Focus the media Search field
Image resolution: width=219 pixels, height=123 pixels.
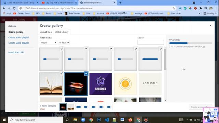(151, 42)
